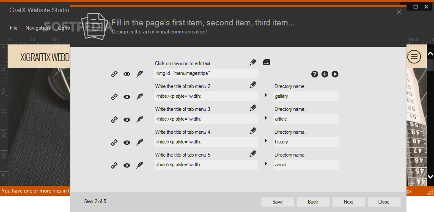
Task: Click pencil icon for tab menu 4 title
Action: point(253,131)
